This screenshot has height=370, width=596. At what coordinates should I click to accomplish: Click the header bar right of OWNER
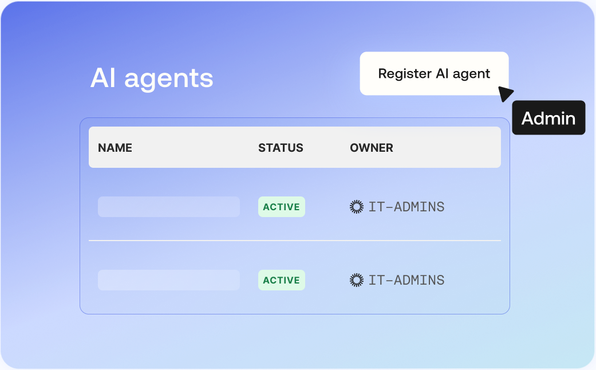(452, 148)
